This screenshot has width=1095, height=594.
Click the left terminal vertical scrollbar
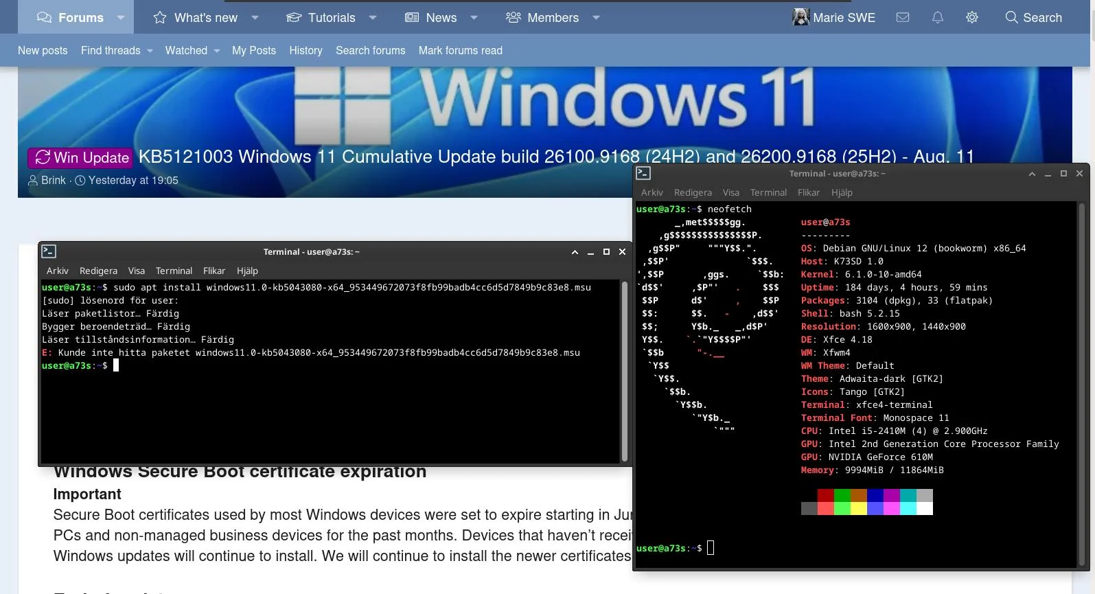pos(625,371)
